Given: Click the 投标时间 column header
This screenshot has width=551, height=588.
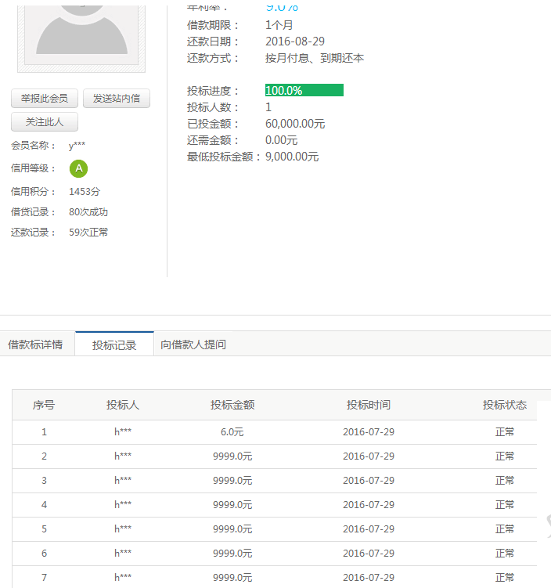Looking at the screenshot, I should [x=369, y=405].
